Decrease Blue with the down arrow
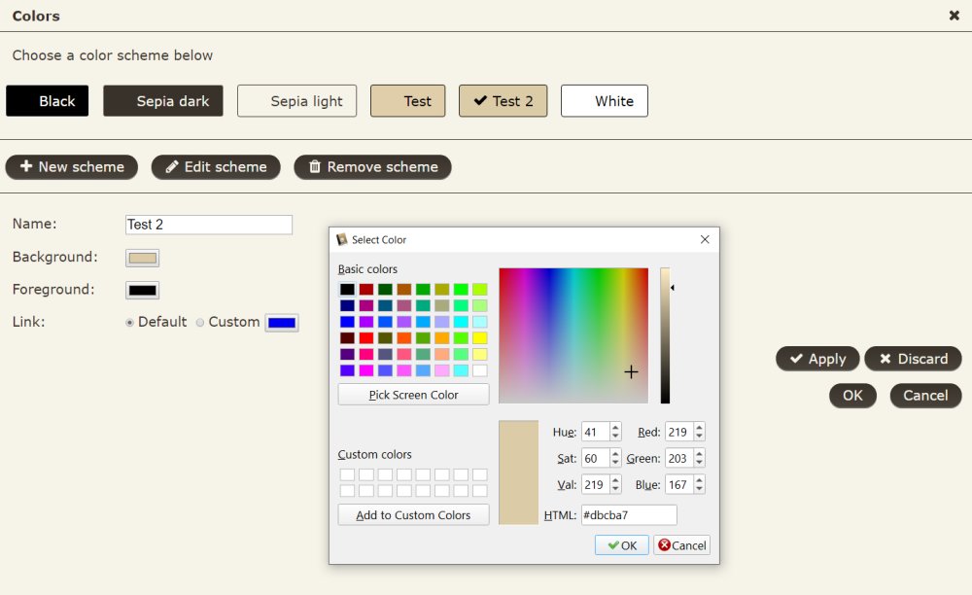Viewport: 972px width, 595px height. coord(699,489)
